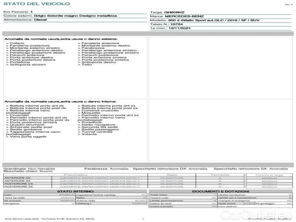Viewport: 296px width, 222px height.
Task: Click the STATO DEL VEICOLO heading
Action: click(36, 4)
